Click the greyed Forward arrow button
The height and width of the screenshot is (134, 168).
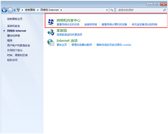click(10, 10)
